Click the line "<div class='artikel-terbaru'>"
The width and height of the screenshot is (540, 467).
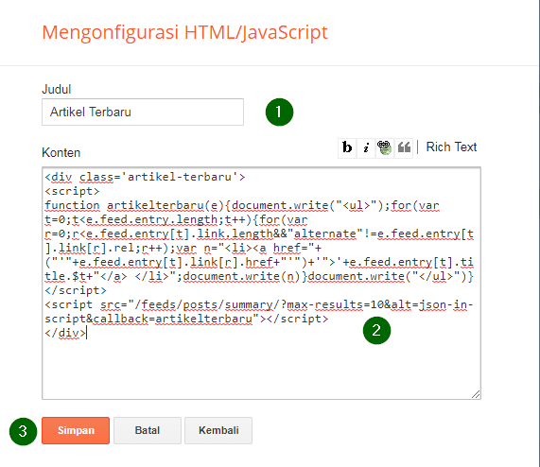[x=145, y=177]
